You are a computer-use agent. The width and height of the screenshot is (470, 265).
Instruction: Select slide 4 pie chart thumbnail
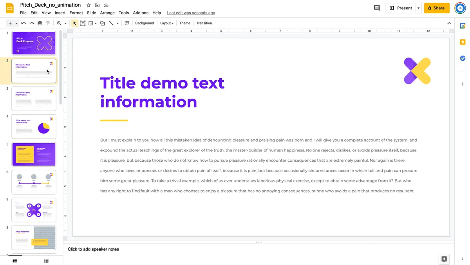click(34, 126)
